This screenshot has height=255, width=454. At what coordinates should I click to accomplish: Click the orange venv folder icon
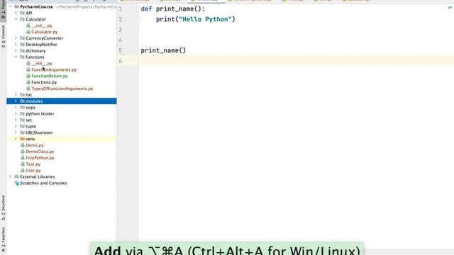click(22, 139)
